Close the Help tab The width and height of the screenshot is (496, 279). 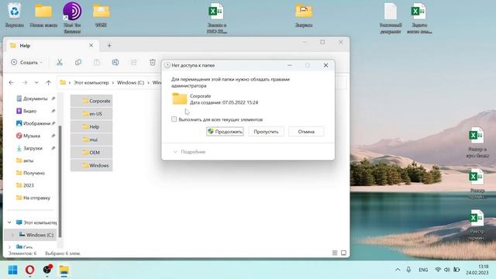tap(91, 46)
